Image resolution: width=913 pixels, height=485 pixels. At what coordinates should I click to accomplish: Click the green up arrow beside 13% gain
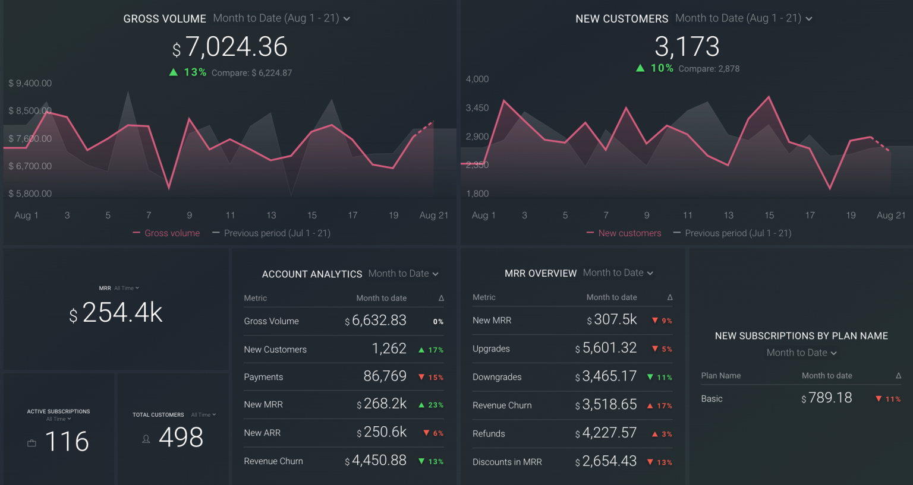(173, 72)
